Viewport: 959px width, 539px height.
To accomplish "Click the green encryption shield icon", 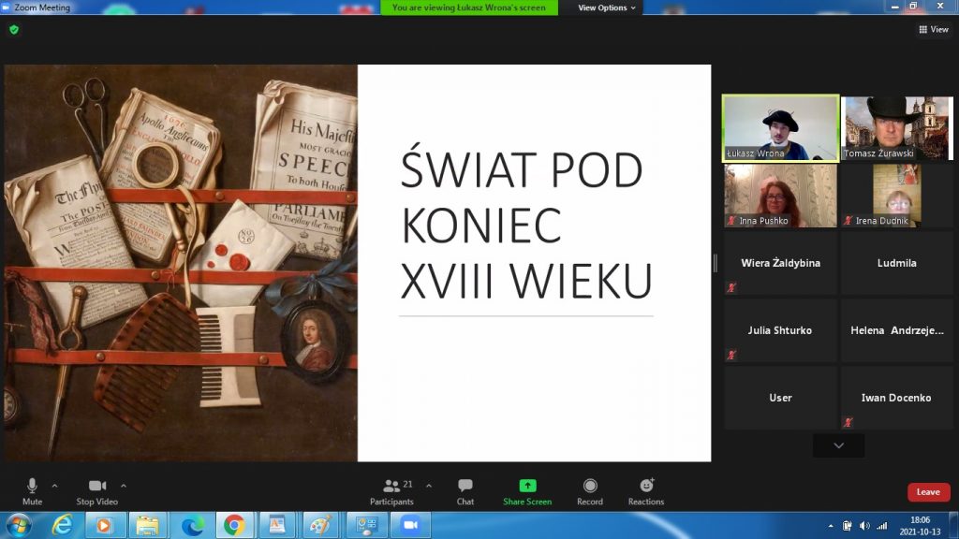I will coord(14,30).
